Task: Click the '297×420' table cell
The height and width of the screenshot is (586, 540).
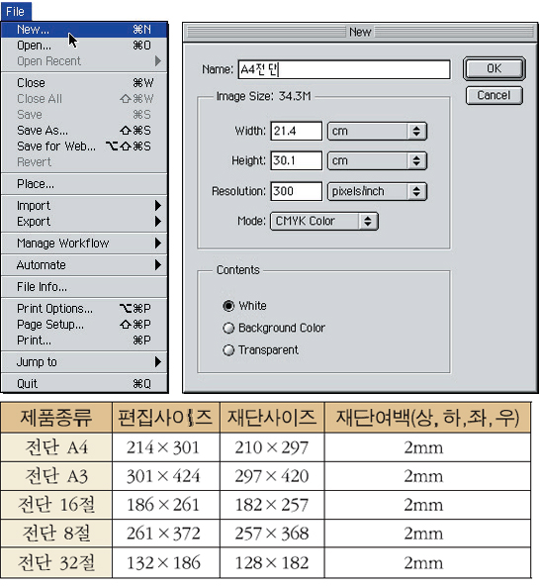Action: [x=272, y=476]
